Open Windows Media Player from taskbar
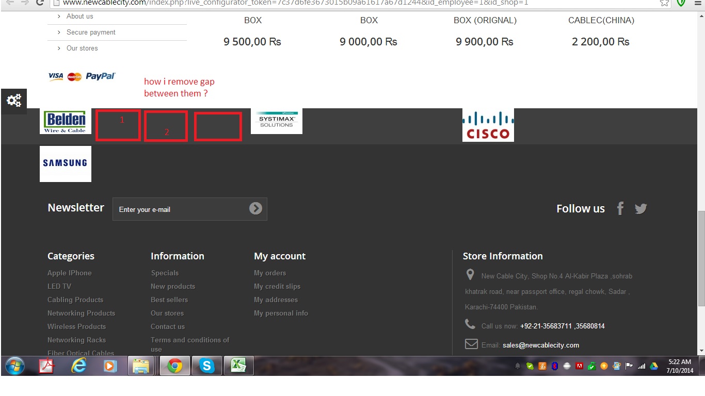This screenshot has width=705, height=396. tap(110, 366)
